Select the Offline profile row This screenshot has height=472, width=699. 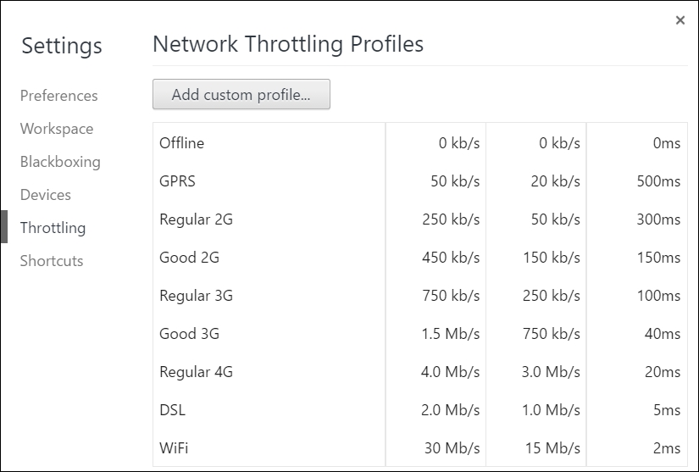pos(420,142)
